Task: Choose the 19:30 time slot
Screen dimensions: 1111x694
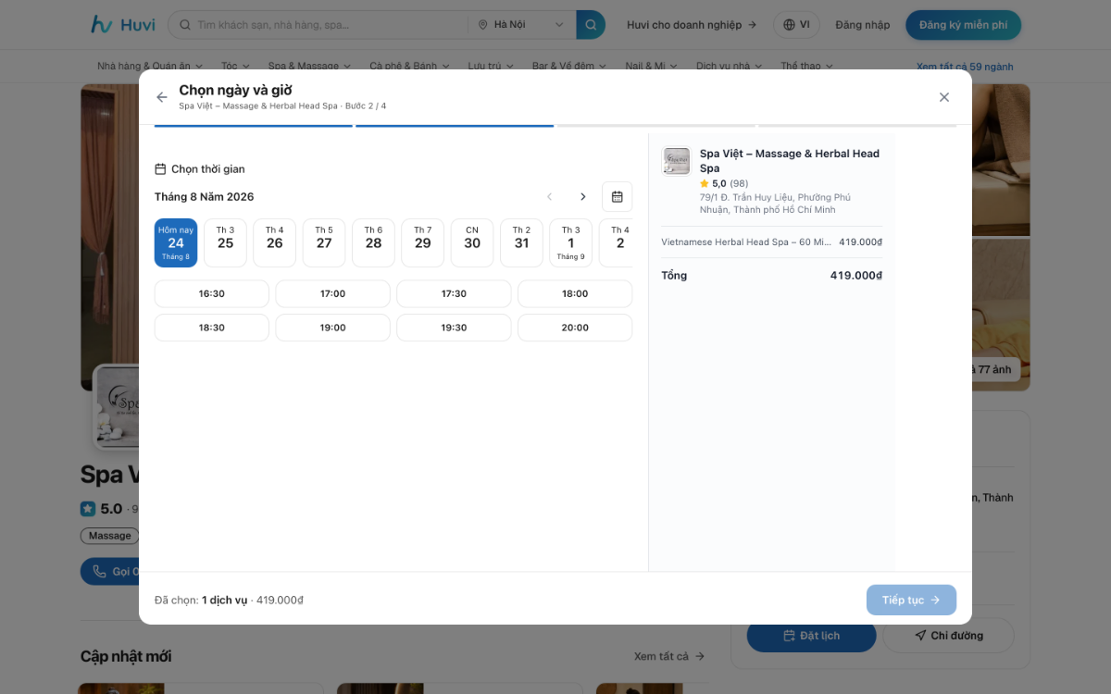Action: click(x=454, y=328)
